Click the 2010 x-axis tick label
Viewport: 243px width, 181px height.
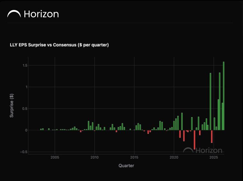(95, 158)
